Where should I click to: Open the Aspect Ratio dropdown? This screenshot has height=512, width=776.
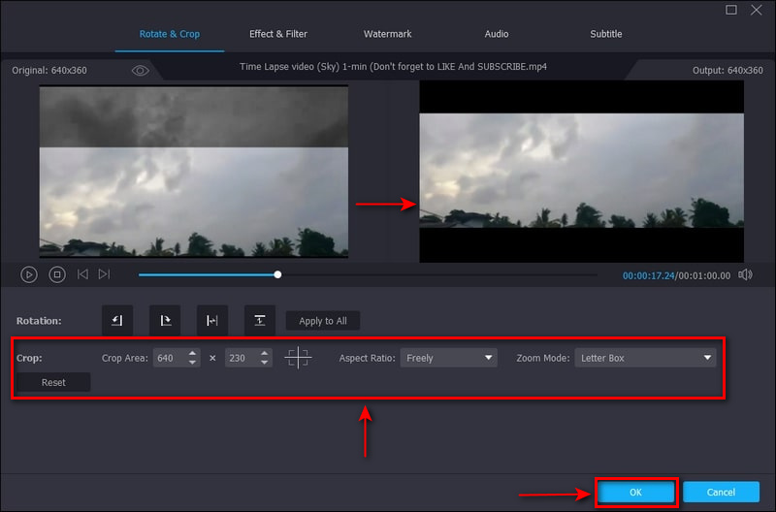[448, 358]
